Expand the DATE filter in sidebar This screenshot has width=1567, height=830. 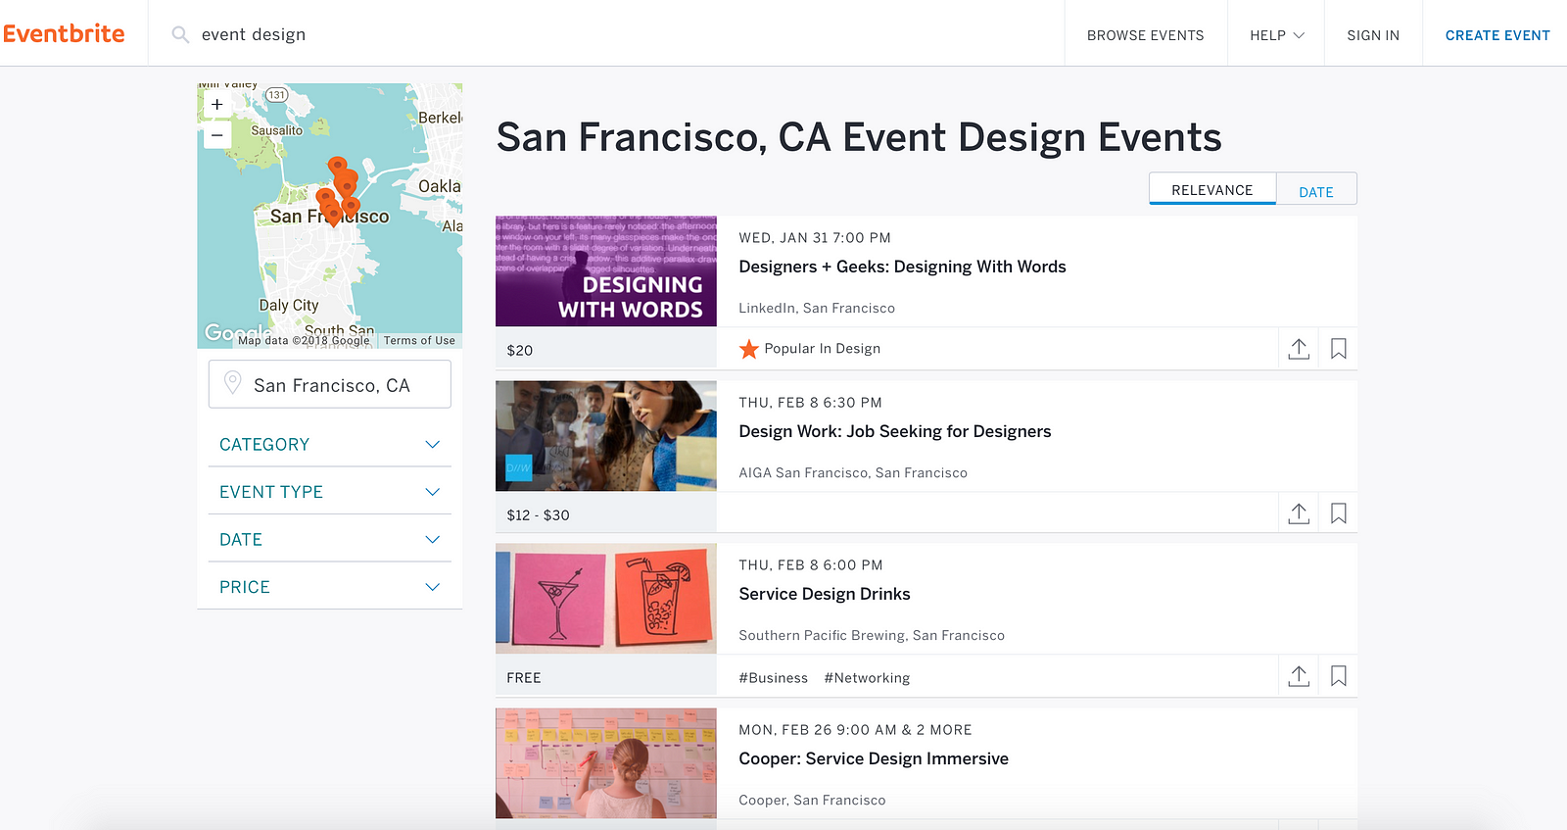(x=329, y=539)
